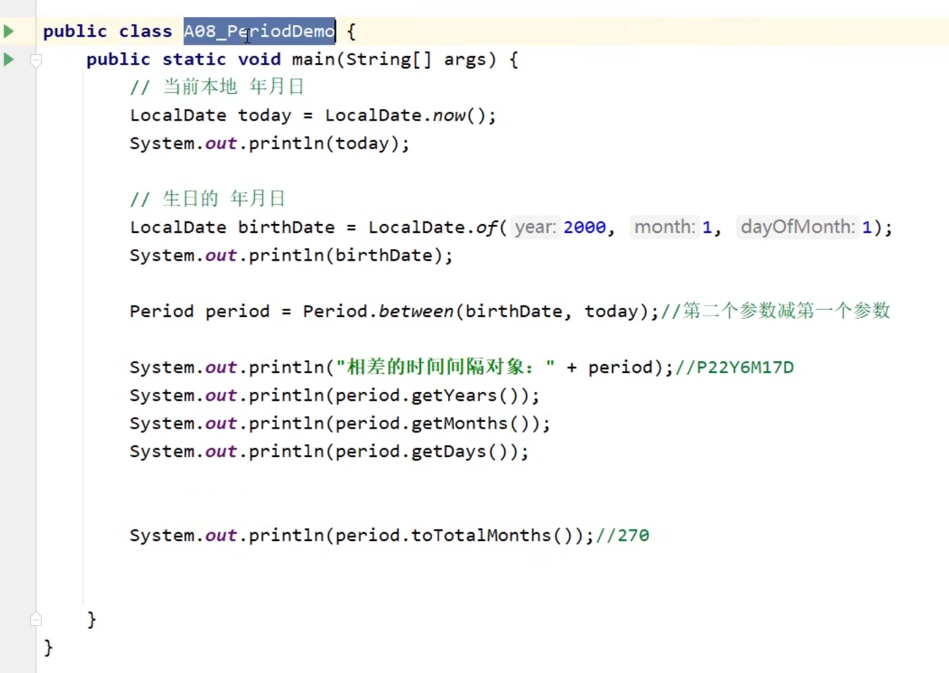
Task: Click the 'now' method call
Action: point(449,116)
